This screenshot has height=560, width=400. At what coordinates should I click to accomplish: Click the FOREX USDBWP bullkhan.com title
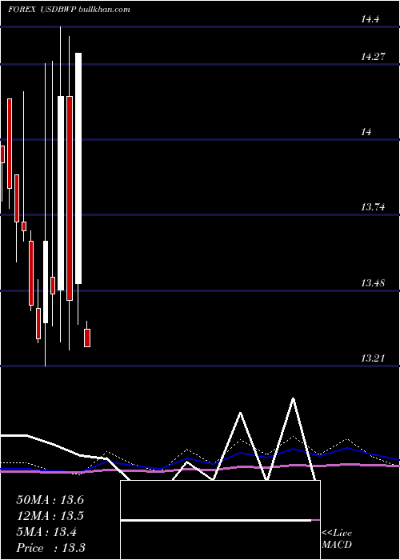click(70, 10)
